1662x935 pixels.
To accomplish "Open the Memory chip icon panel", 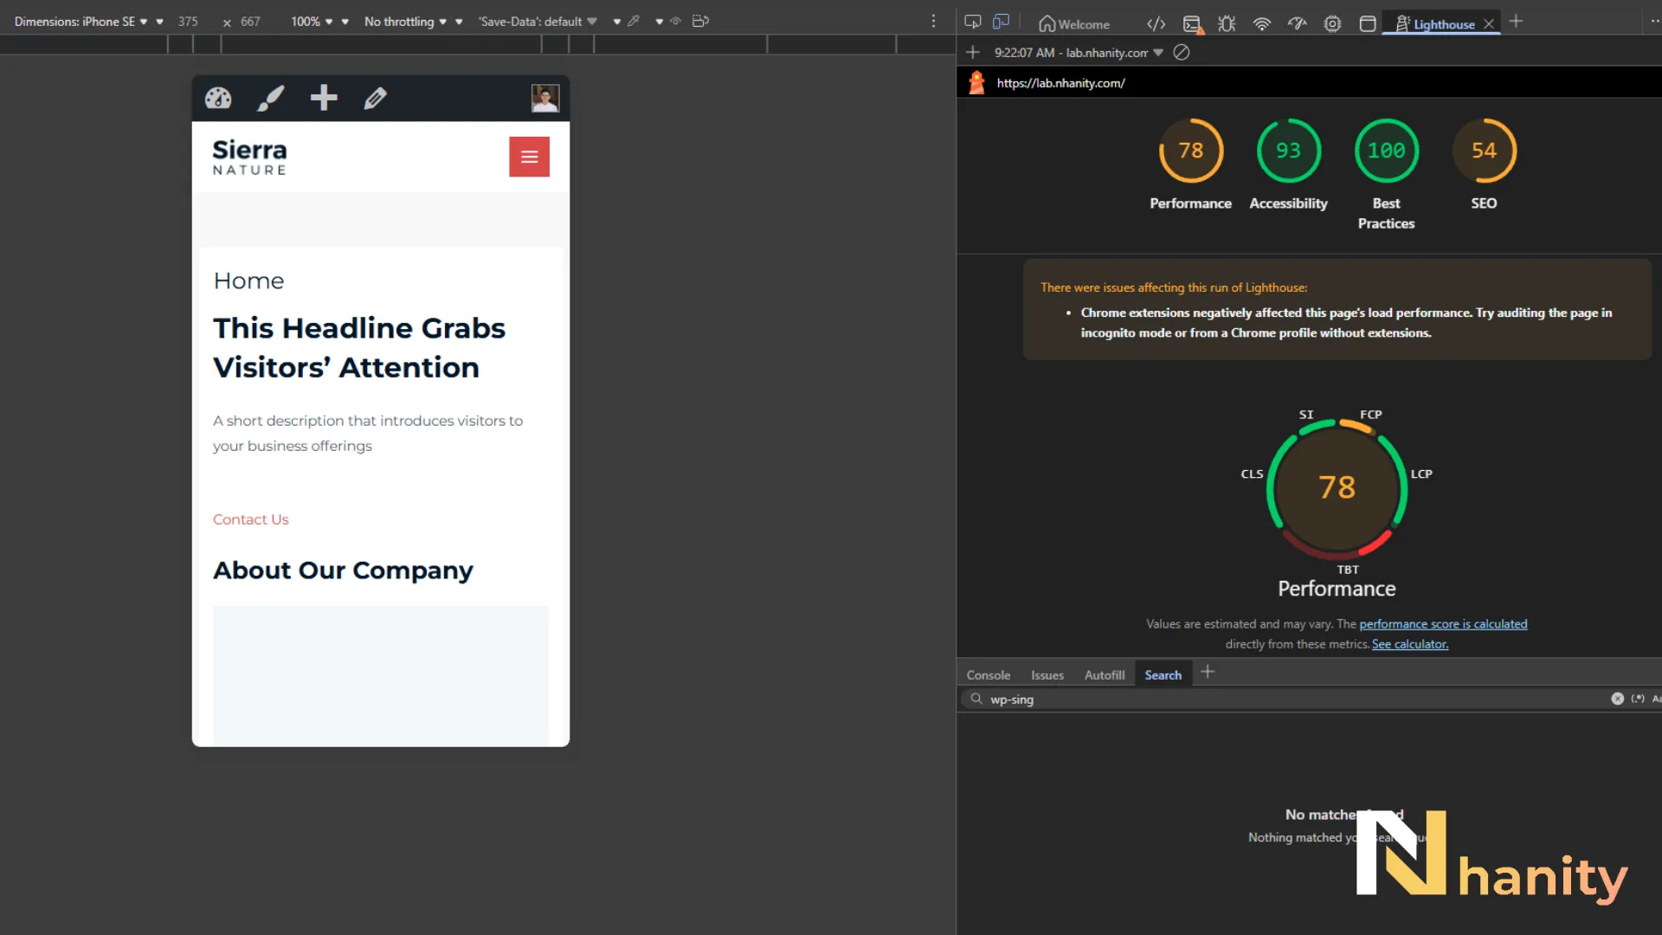I will (1332, 23).
